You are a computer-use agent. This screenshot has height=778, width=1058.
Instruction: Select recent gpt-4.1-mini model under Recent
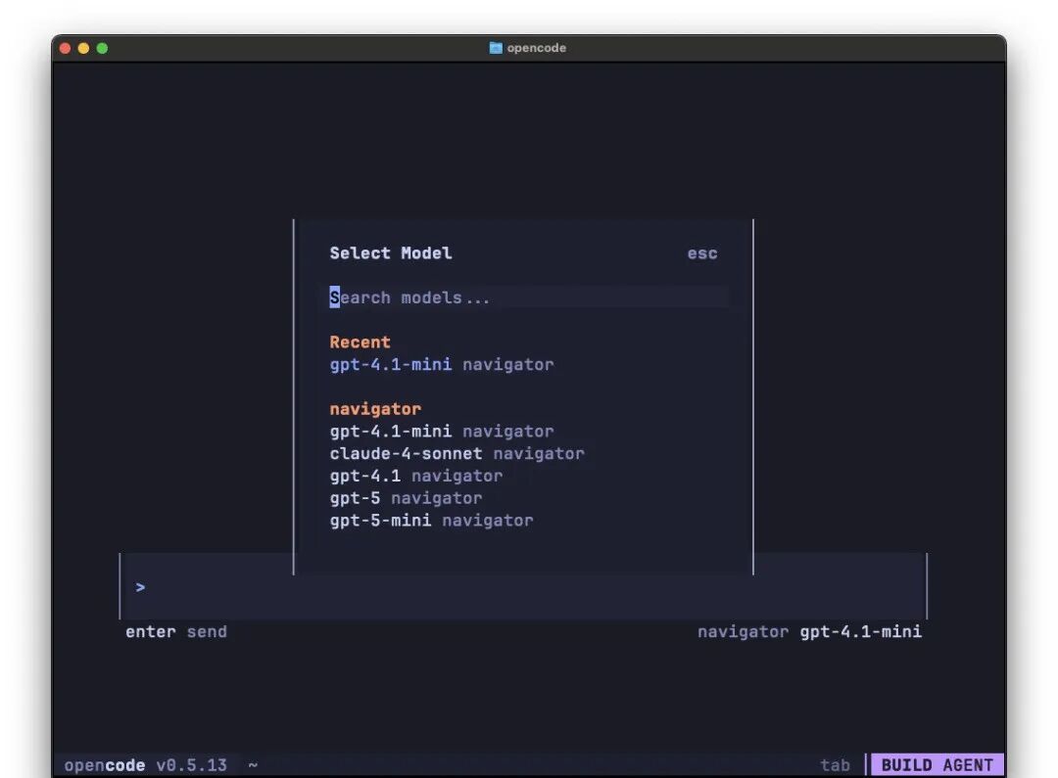click(441, 364)
